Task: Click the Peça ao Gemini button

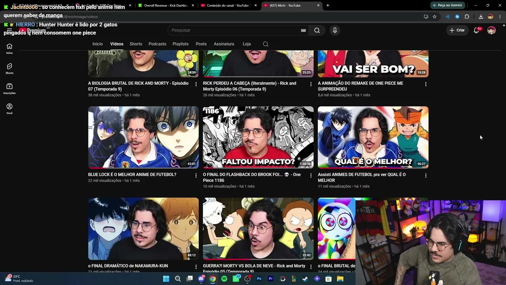Action: (447, 5)
